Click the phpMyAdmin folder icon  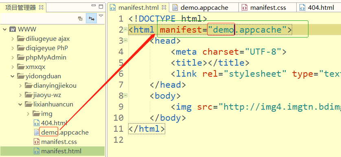click(x=21, y=57)
